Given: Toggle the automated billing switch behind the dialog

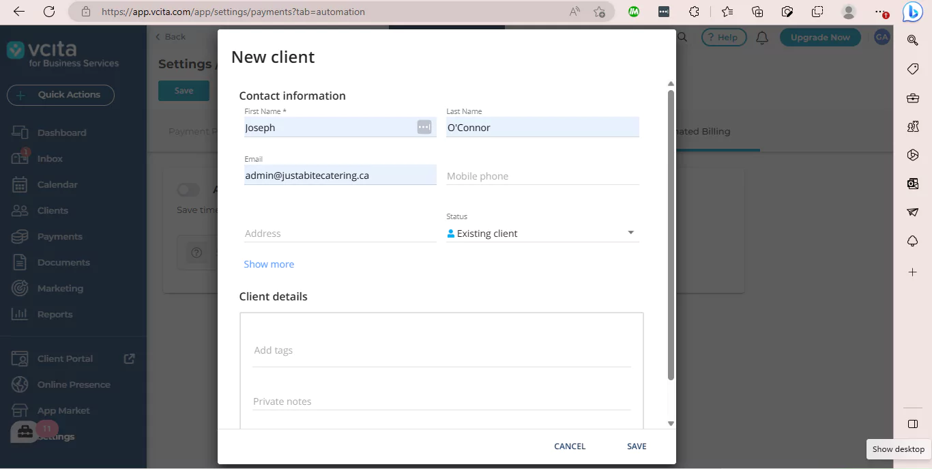Looking at the screenshot, I should coord(188,190).
